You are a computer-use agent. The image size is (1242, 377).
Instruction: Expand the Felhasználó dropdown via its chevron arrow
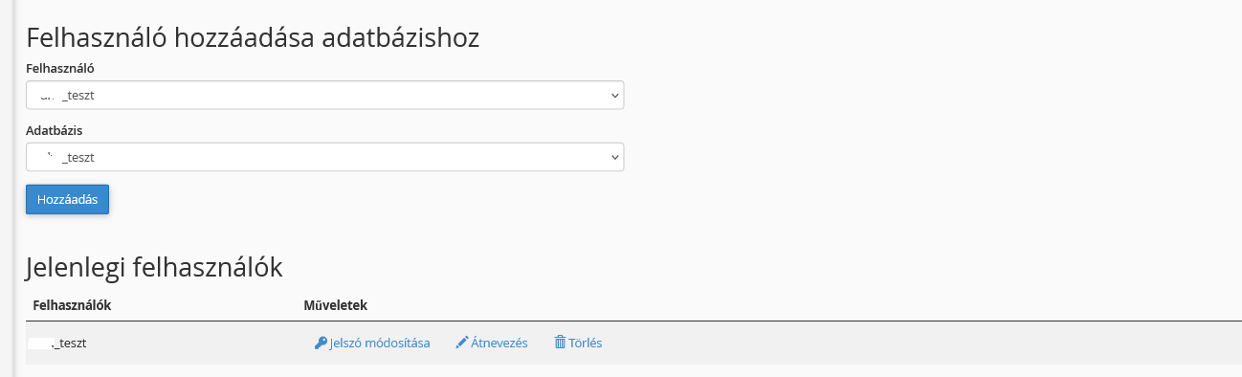(614, 96)
